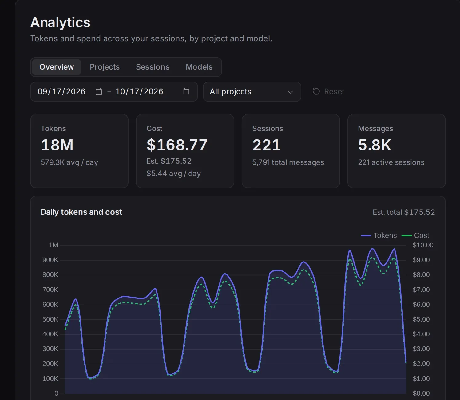Viewport: 460px width, 400px height.
Task: Open the Projects tab
Action: 105,67
